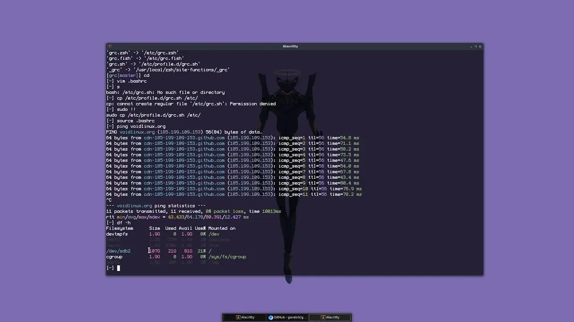Click the terminal cursor at the last prompt
Viewport: 574px width, 322px height.
click(118, 268)
